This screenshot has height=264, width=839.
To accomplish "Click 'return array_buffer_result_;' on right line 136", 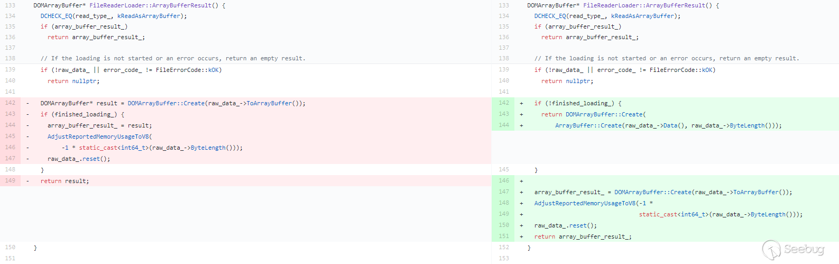I will (590, 37).
